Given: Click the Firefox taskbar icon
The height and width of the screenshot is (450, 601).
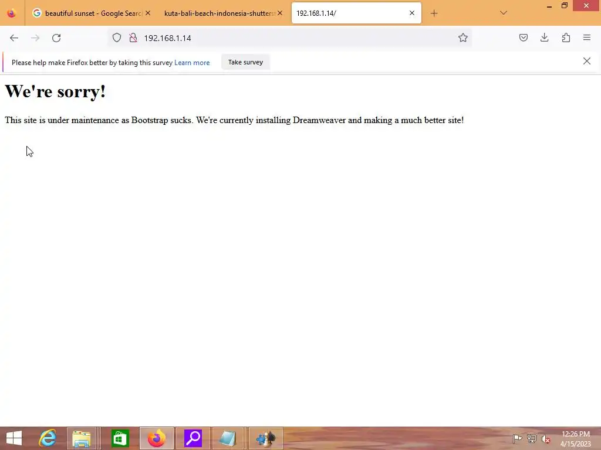Looking at the screenshot, I should [x=156, y=438].
